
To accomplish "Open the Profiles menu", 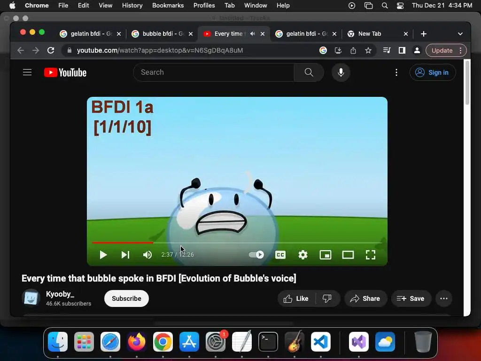I will pyautogui.click(x=204, y=5).
